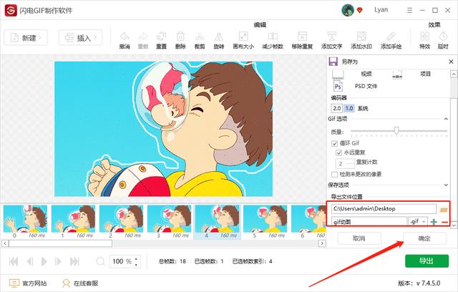Collapse the Gif 选项 section
This screenshot has height=292, width=458.
coord(447,119)
